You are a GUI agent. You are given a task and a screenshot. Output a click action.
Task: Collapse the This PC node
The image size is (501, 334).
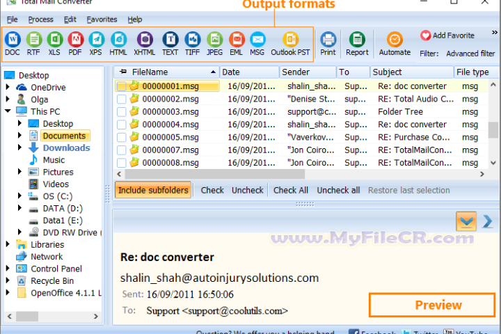pyautogui.click(x=8, y=111)
